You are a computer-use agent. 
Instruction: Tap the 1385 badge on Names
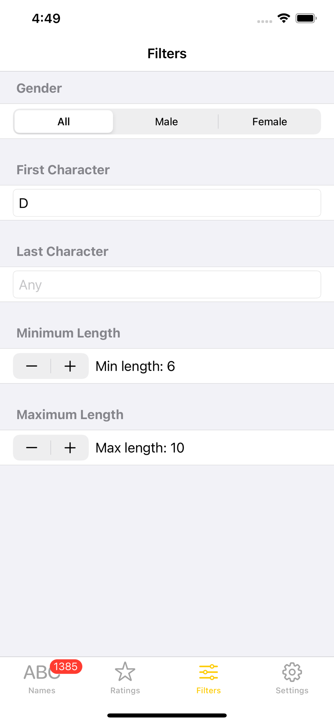pos(66,666)
